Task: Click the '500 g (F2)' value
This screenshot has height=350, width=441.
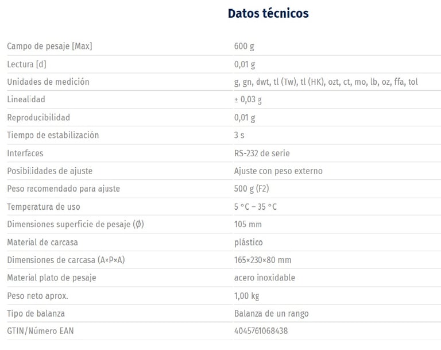Action: [x=252, y=189]
